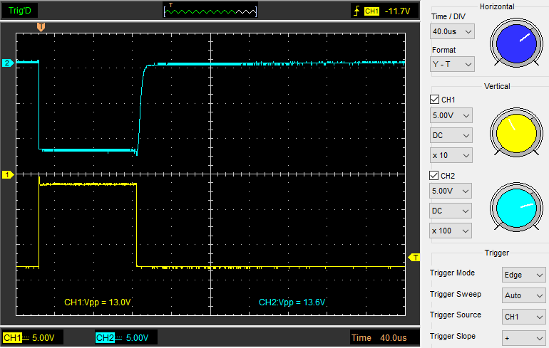Uncheck the CH2 channel checkbox

435,175
